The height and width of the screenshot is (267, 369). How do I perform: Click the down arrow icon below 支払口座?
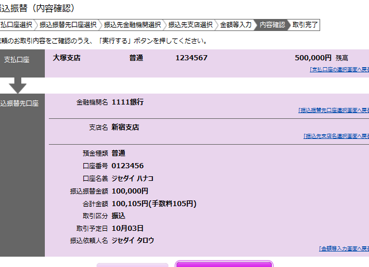[18, 85]
